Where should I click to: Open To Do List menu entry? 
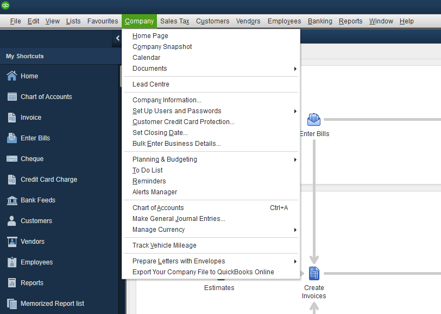211,170
